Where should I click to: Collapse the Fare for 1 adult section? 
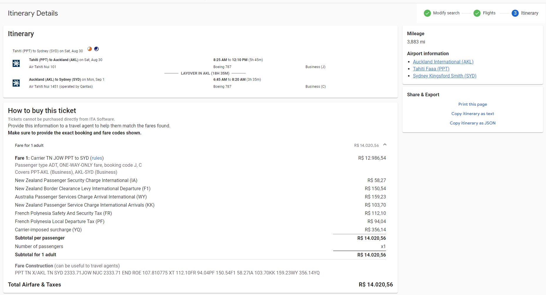coord(385,145)
